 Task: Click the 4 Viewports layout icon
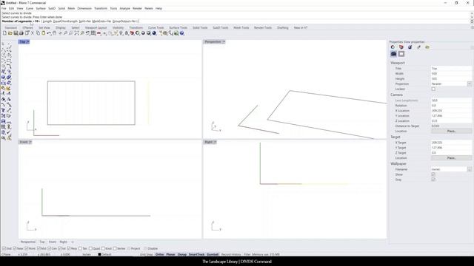pyautogui.click(x=93, y=33)
